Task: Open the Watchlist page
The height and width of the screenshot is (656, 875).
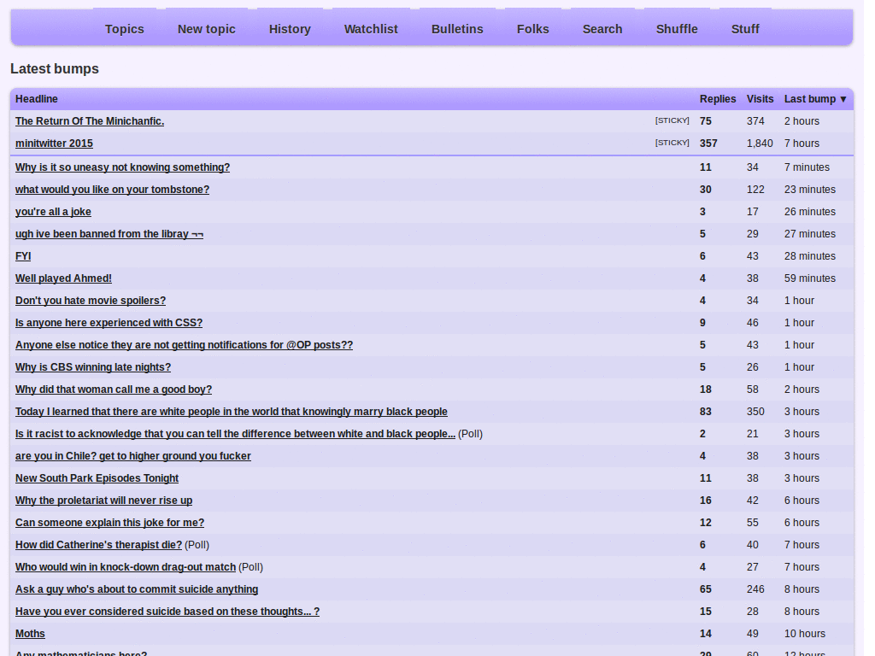Action: tap(371, 28)
